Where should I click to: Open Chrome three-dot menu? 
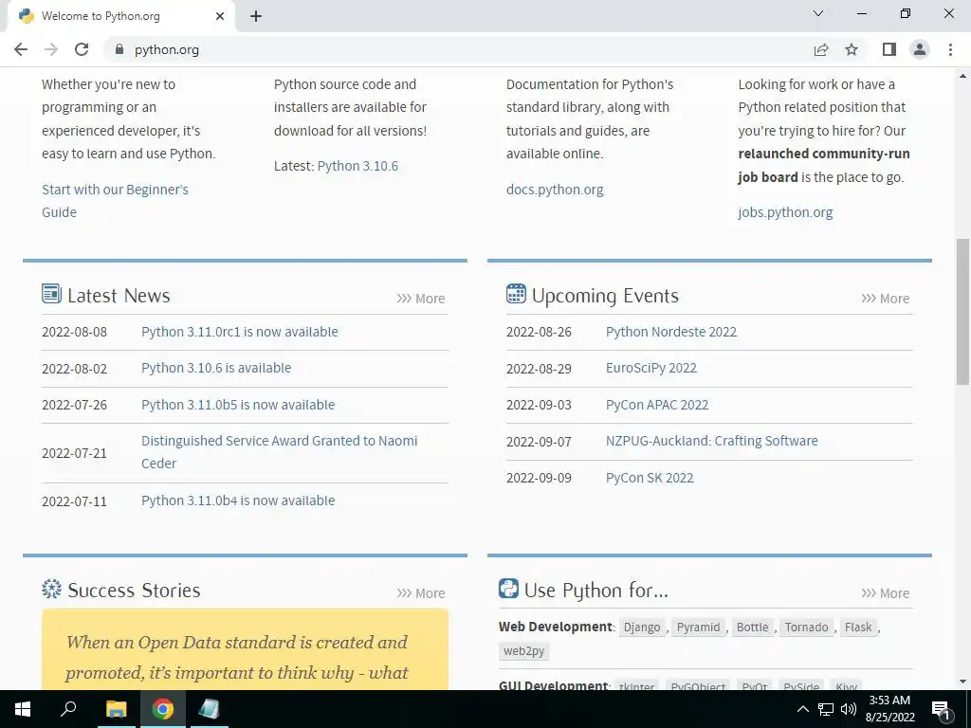pyautogui.click(x=950, y=49)
